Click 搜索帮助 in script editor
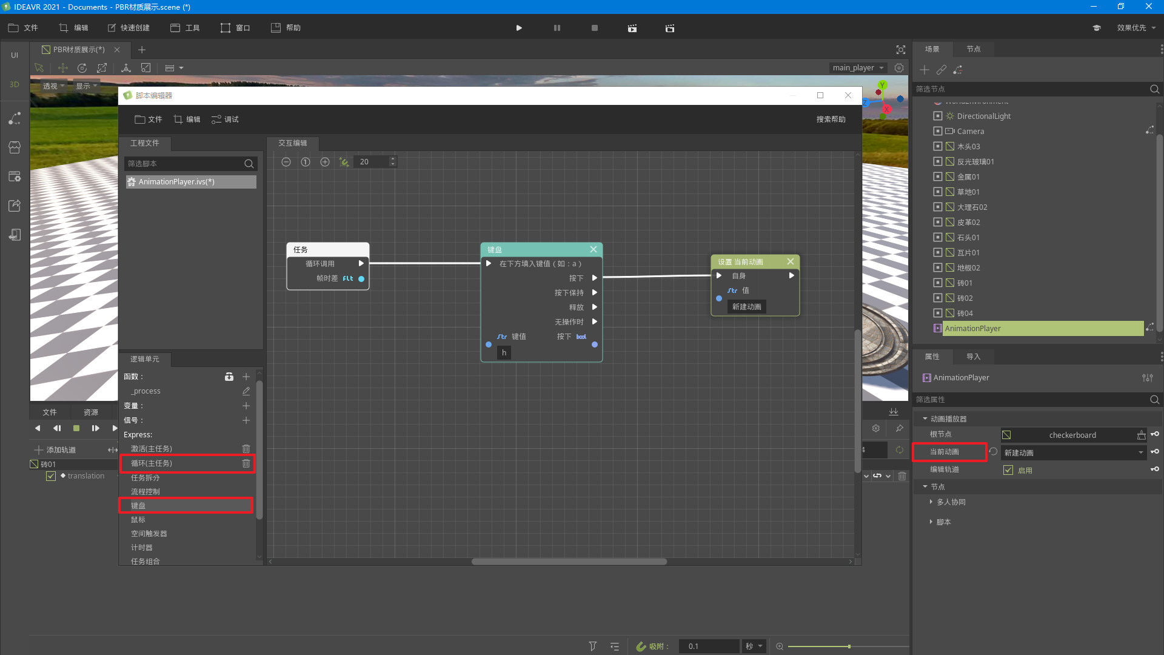The width and height of the screenshot is (1164, 655). coord(831,119)
